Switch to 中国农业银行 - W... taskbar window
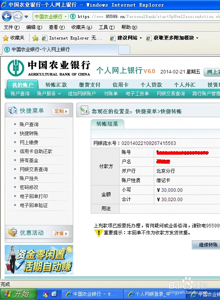 pyautogui.click(x=92, y=294)
